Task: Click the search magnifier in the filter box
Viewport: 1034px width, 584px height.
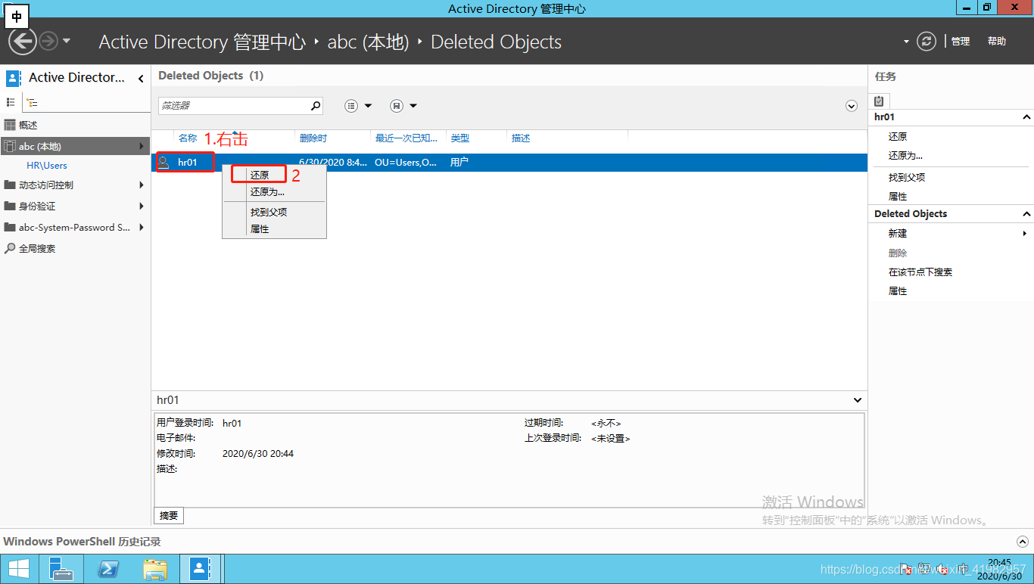Action: pos(316,106)
